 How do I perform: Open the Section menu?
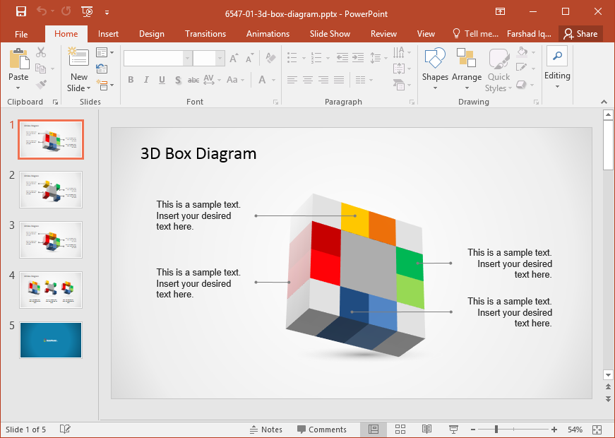(x=105, y=85)
